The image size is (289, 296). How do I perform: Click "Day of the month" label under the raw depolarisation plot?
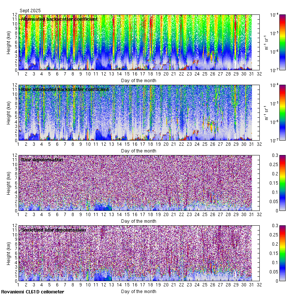139,221
